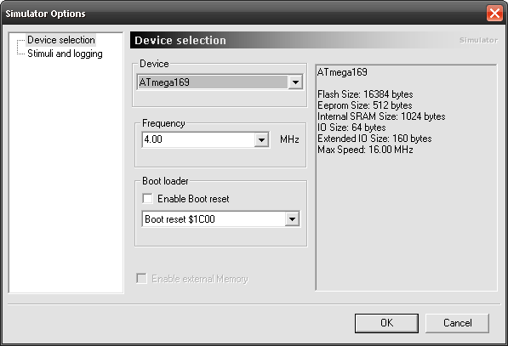
Task: Click the ATmega169 device combo box
Action: tap(220, 82)
